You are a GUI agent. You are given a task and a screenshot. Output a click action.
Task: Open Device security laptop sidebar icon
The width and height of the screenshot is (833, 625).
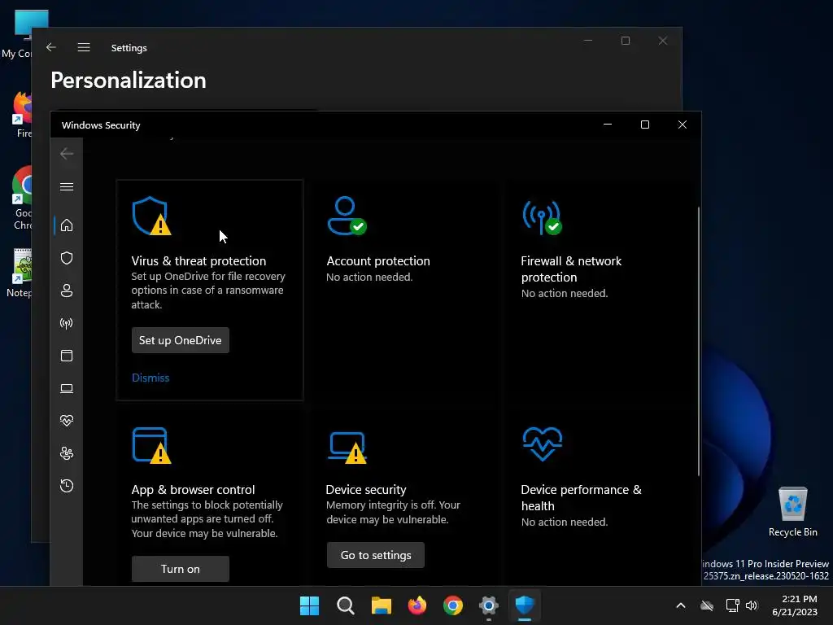67,388
